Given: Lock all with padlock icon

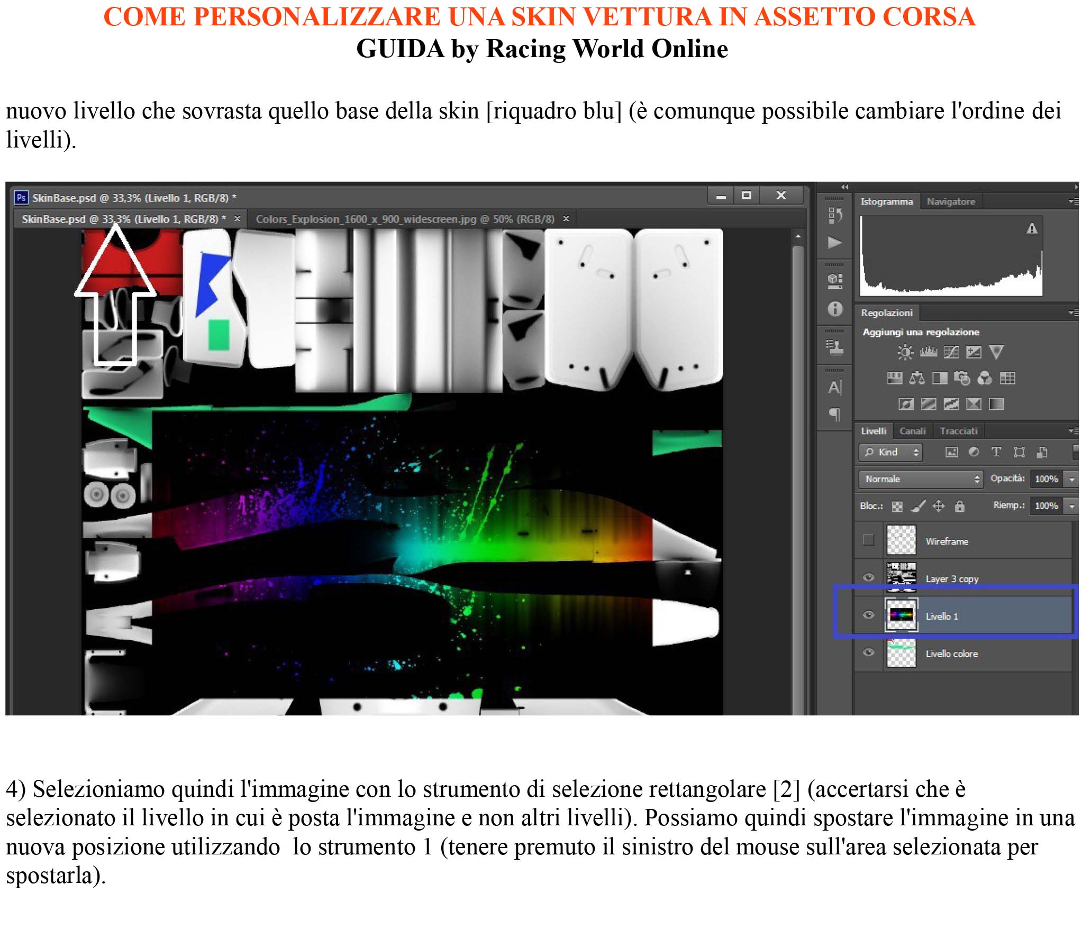Looking at the screenshot, I should (959, 507).
